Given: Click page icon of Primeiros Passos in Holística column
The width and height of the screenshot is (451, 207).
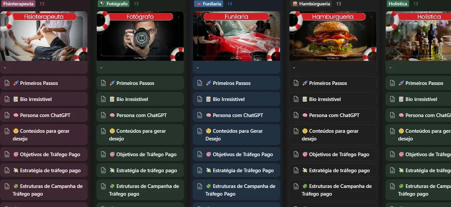Looking at the screenshot, I should click(x=392, y=83).
